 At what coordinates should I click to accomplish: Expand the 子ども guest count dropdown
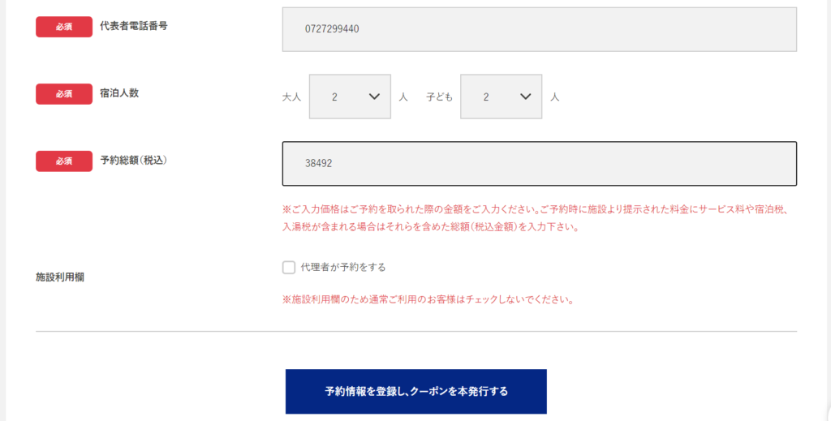[500, 97]
